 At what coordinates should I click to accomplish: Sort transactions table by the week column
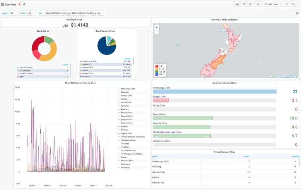(x=247, y=156)
